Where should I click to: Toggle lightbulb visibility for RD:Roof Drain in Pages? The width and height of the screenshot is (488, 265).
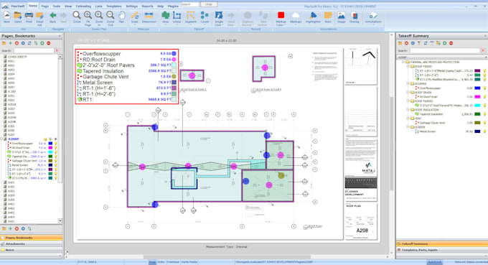(56, 148)
